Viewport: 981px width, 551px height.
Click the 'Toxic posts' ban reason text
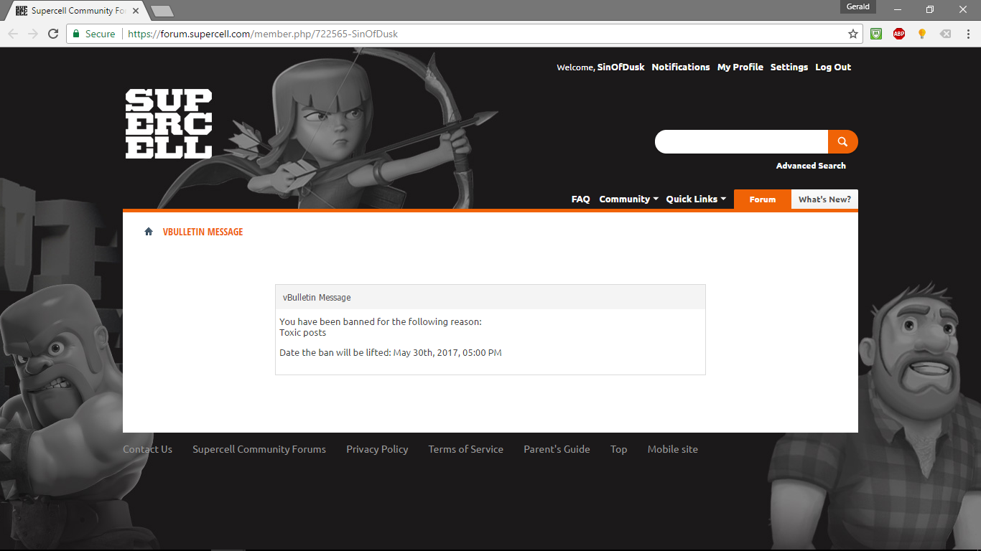303,333
